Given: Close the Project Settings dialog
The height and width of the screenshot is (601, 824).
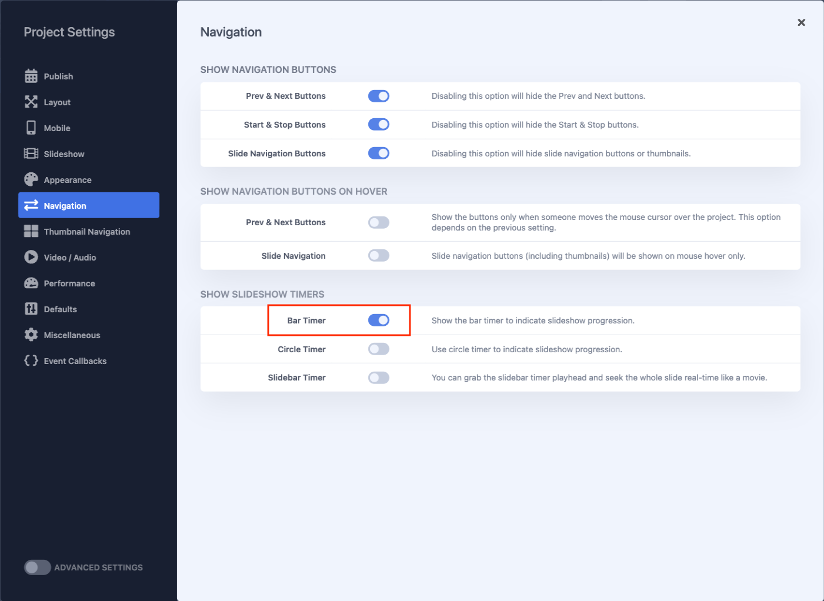Looking at the screenshot, I should point(801,22).
